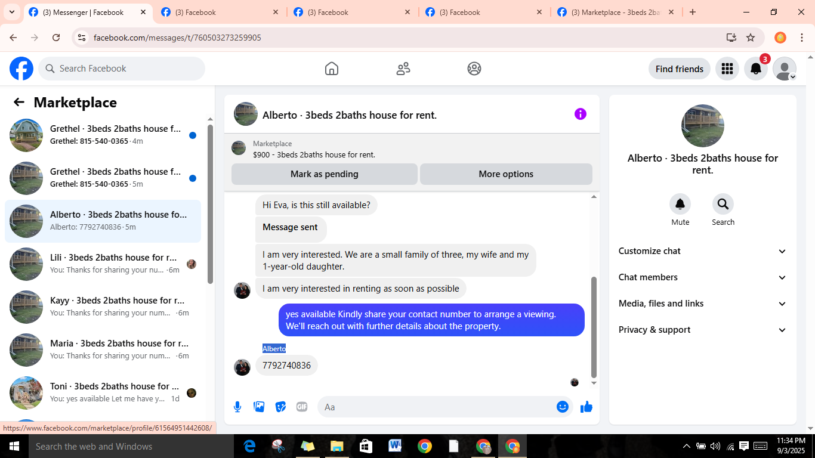This screenshot has height=458, width=815.
Task: Reload the browser page
Action: point(56,38)
